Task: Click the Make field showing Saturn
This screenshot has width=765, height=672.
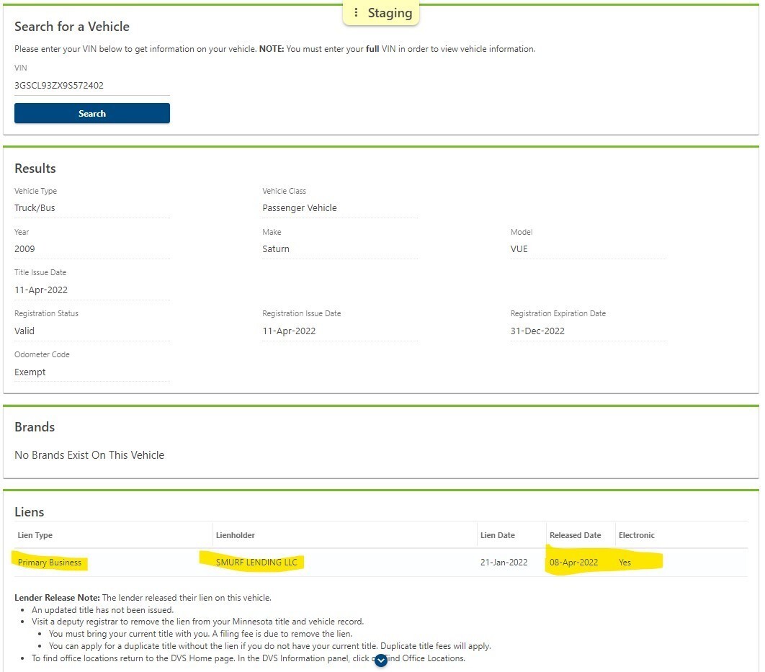Action: click(x=339, y=249)
